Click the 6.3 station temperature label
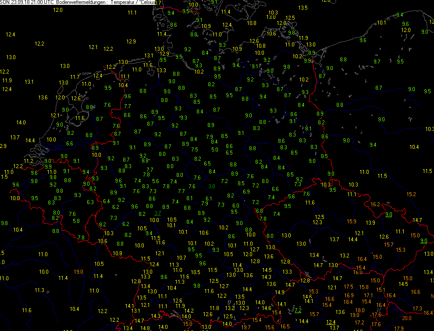Viewport: 434px width, 331px height. click(90, 202)
